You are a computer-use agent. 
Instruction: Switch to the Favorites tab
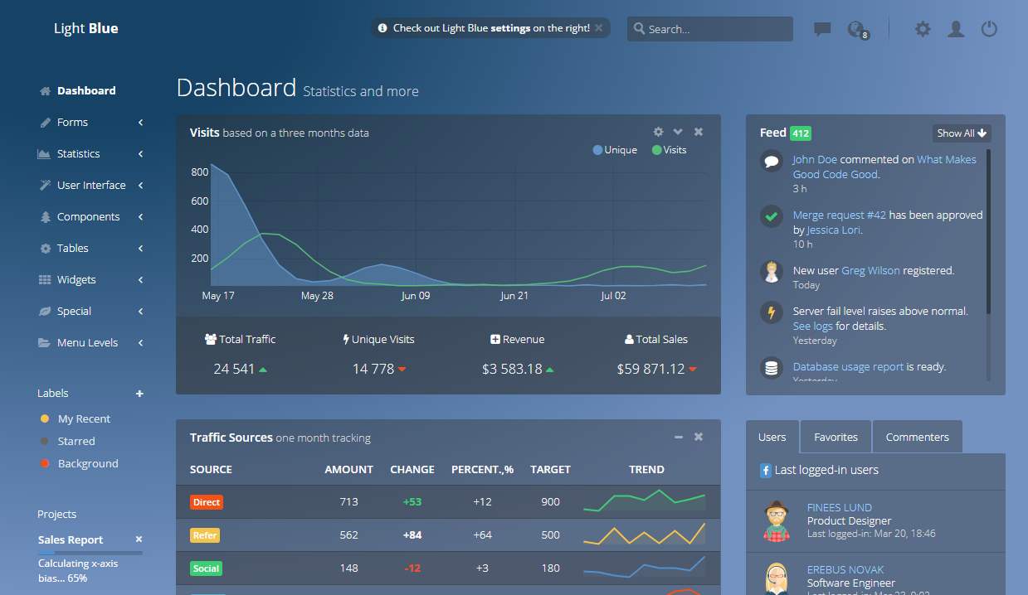pos(836,437)
